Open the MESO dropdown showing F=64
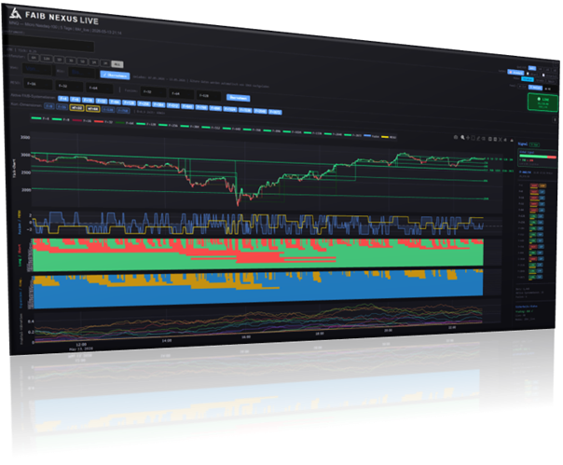The image size is (563, 465). pos(100,88)
